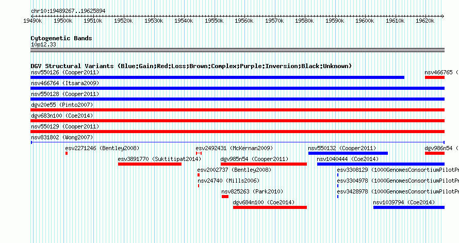Screen dimensions: 459x243
Task: Click the 'nsv466764 (Itsara2009)' label
Action: pos(65,83)
